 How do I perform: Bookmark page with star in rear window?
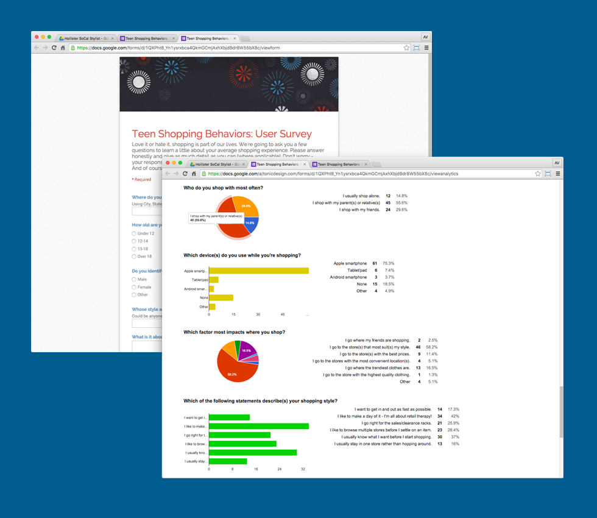tap(406, 48)
